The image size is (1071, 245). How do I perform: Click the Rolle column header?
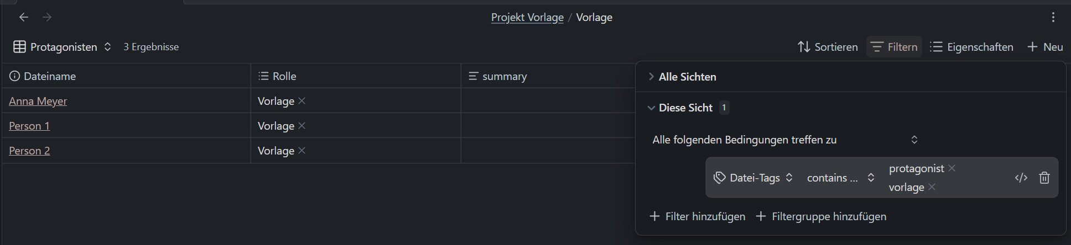284,76
